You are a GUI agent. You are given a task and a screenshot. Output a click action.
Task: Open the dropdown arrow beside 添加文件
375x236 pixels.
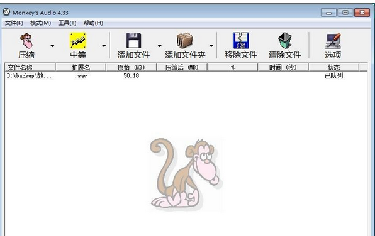160,46
